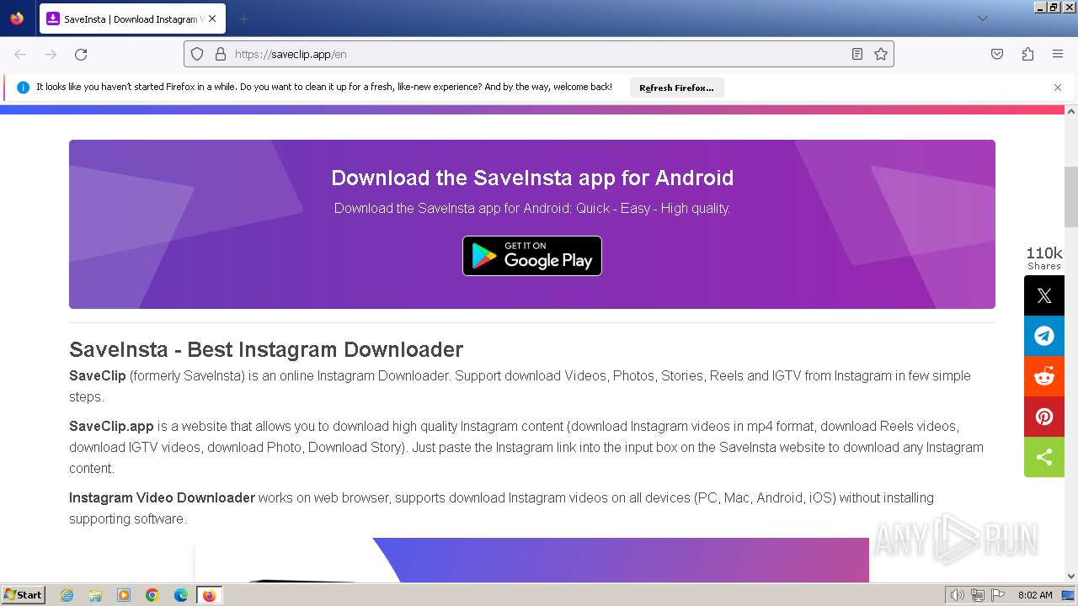Reload the current page
This screenshot has width=1078, height=606.
click(x=81, y=54)
